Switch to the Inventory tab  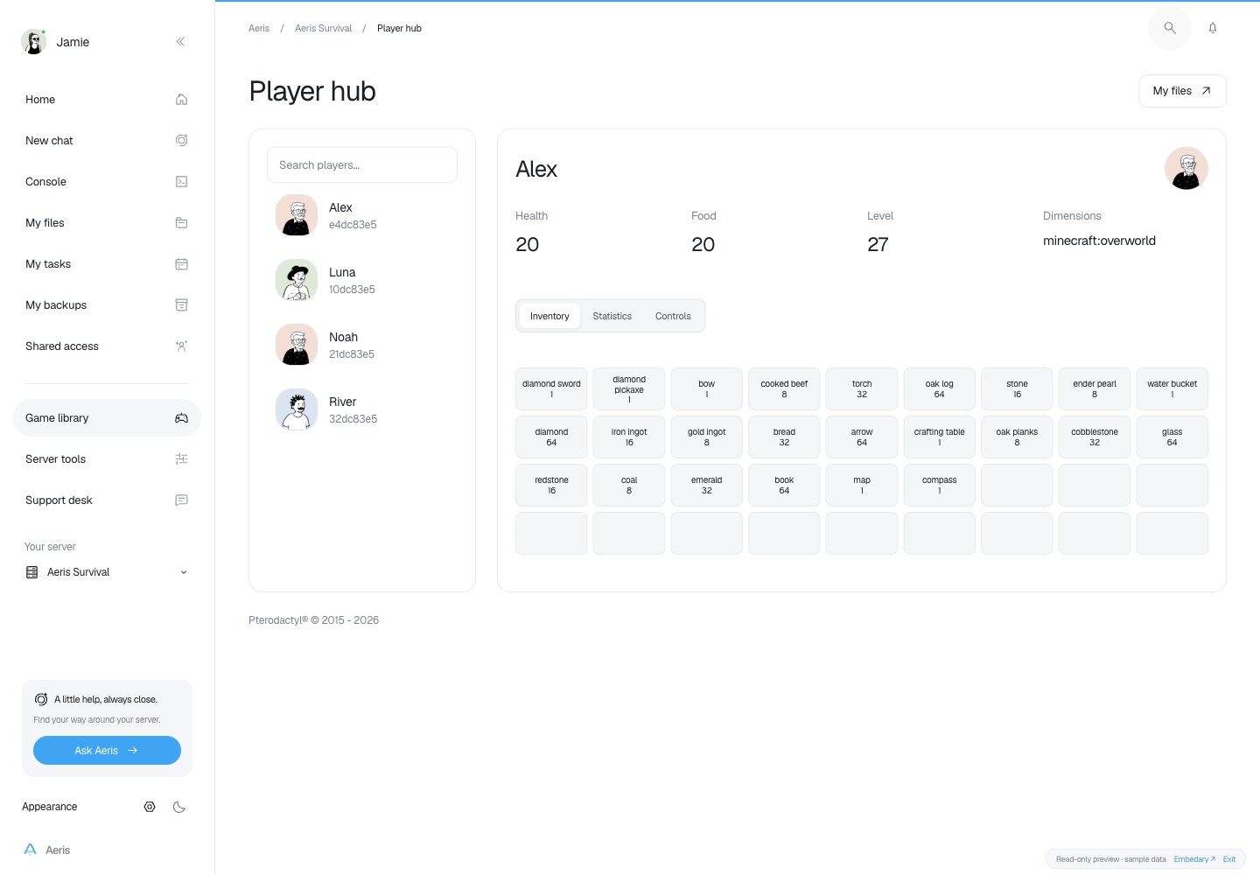[x=549, y=316]
